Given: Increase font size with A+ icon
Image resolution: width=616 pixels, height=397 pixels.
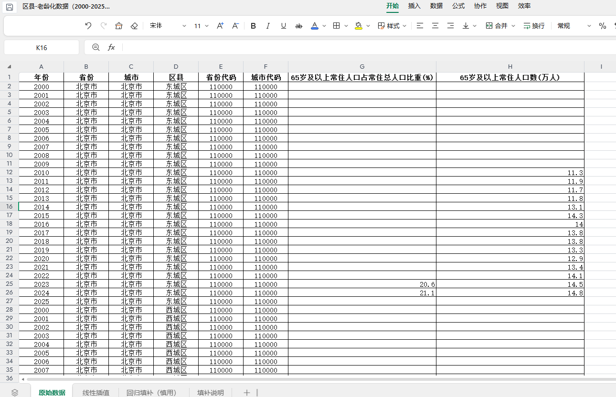Looking at the screenshot, I should [220, 26].
